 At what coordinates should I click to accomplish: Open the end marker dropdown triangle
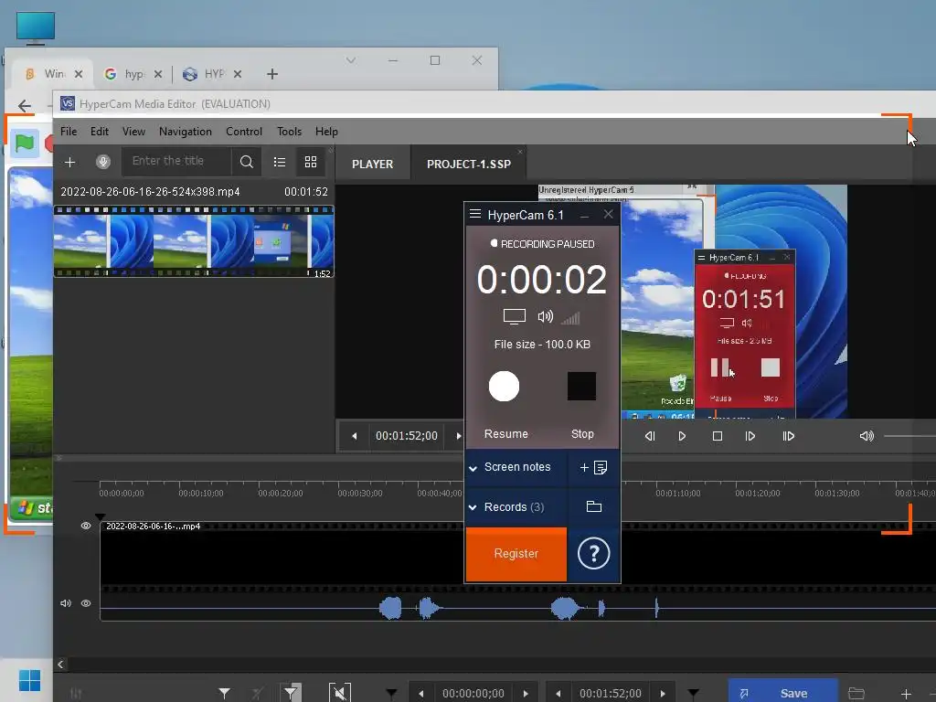click(693, 694)
